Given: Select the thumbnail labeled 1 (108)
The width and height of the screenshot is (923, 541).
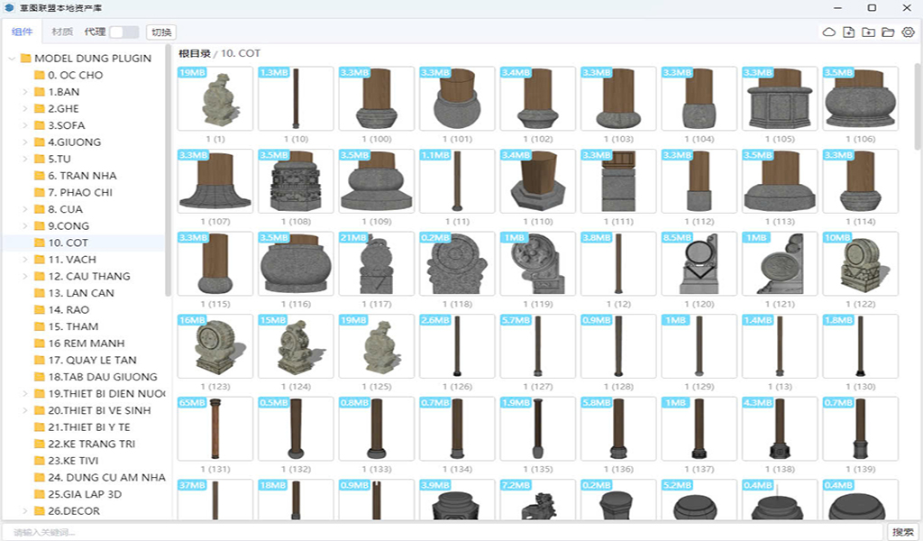Looking at the screenshot, I should tap(296, 181).
